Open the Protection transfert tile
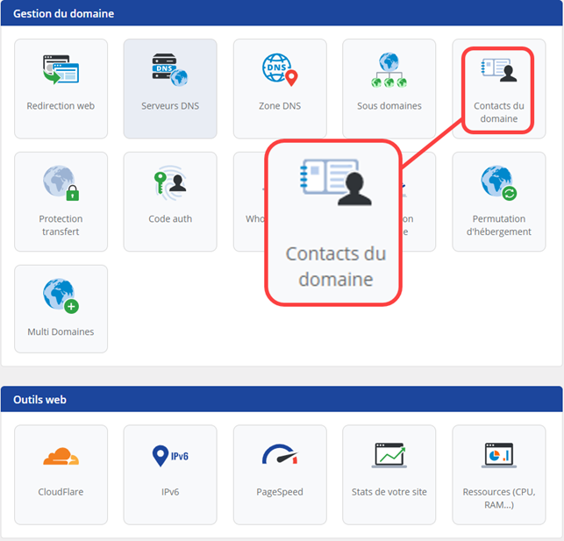This screenshot has height=541, width=564. 61,202
